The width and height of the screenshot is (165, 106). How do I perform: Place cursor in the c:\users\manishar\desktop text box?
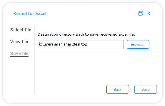[x=81, y=44]
